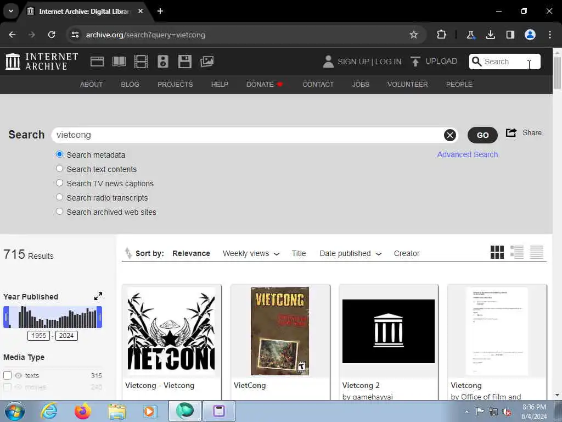
Task: Select Search archived web sites option
Action: coord(59,212)
